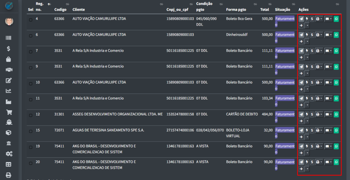
Task: Expand email dropdown for order 19
Action: 328,146
